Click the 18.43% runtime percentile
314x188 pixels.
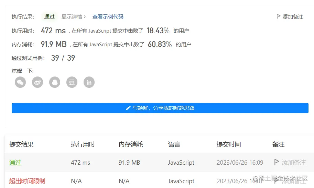click(x=158, y=31)
